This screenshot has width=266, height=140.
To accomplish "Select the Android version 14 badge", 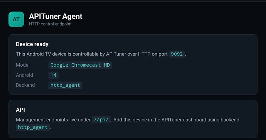I will pyautogui.click(x=54, y=75).
